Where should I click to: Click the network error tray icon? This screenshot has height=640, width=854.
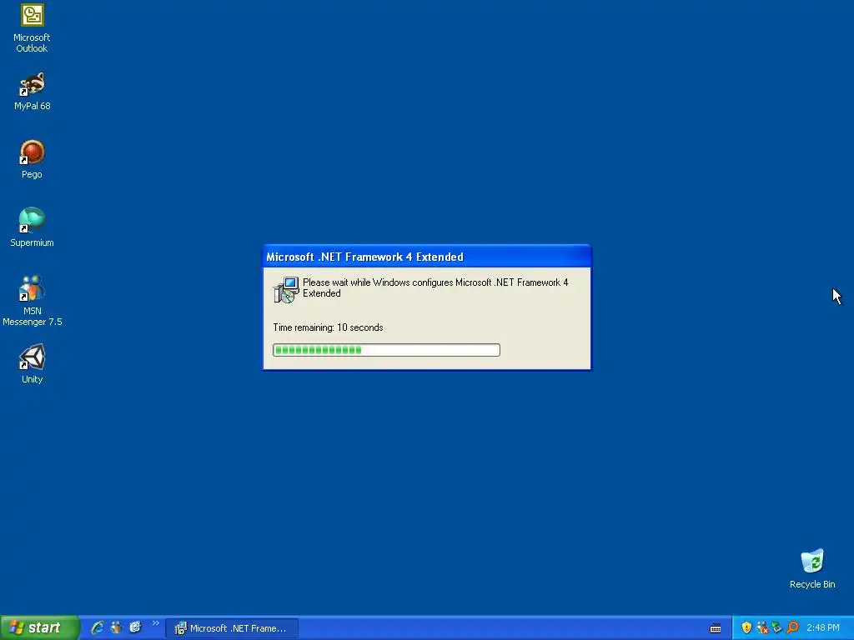762,627
